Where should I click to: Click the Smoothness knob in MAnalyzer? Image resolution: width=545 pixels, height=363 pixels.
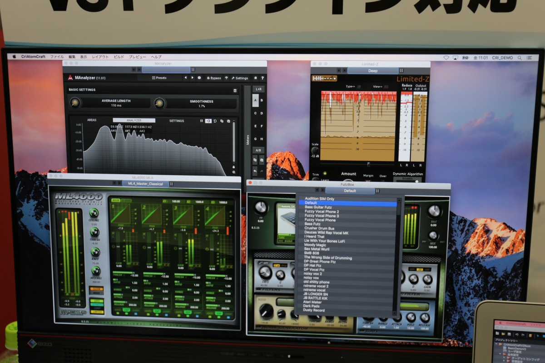159,103
